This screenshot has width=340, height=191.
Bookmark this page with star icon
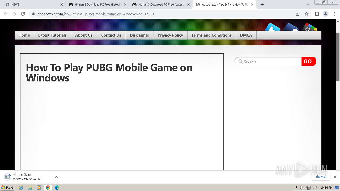click(307, 14)
